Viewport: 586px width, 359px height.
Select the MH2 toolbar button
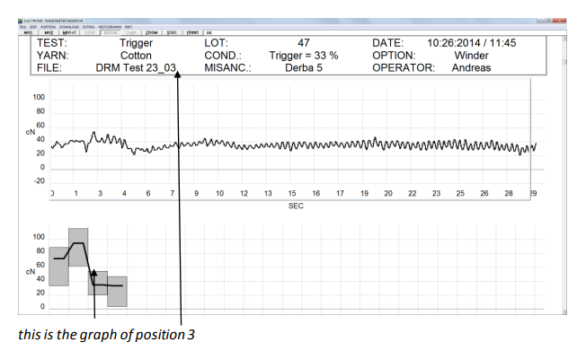pyautogui.click(x=32, y=32)
